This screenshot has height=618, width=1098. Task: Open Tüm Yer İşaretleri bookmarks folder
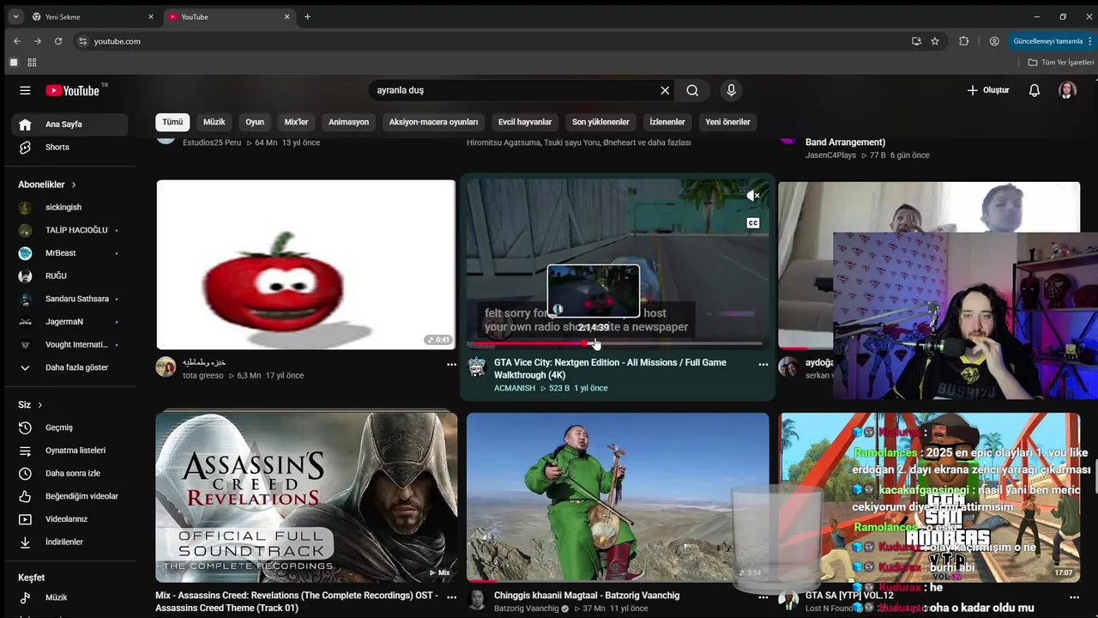click(x=1061, y=63)
